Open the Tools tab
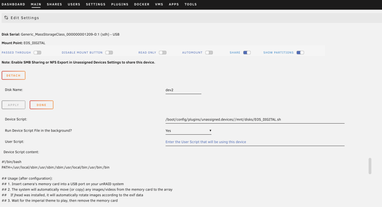 point(191,4)
